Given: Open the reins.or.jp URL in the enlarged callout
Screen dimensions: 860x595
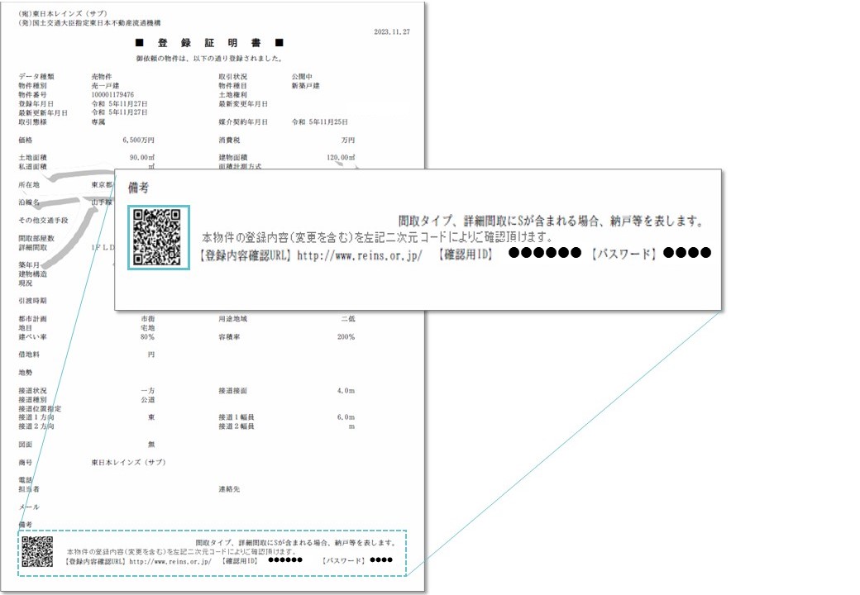Looking at the screenshot, I should (x=359, y=255).
